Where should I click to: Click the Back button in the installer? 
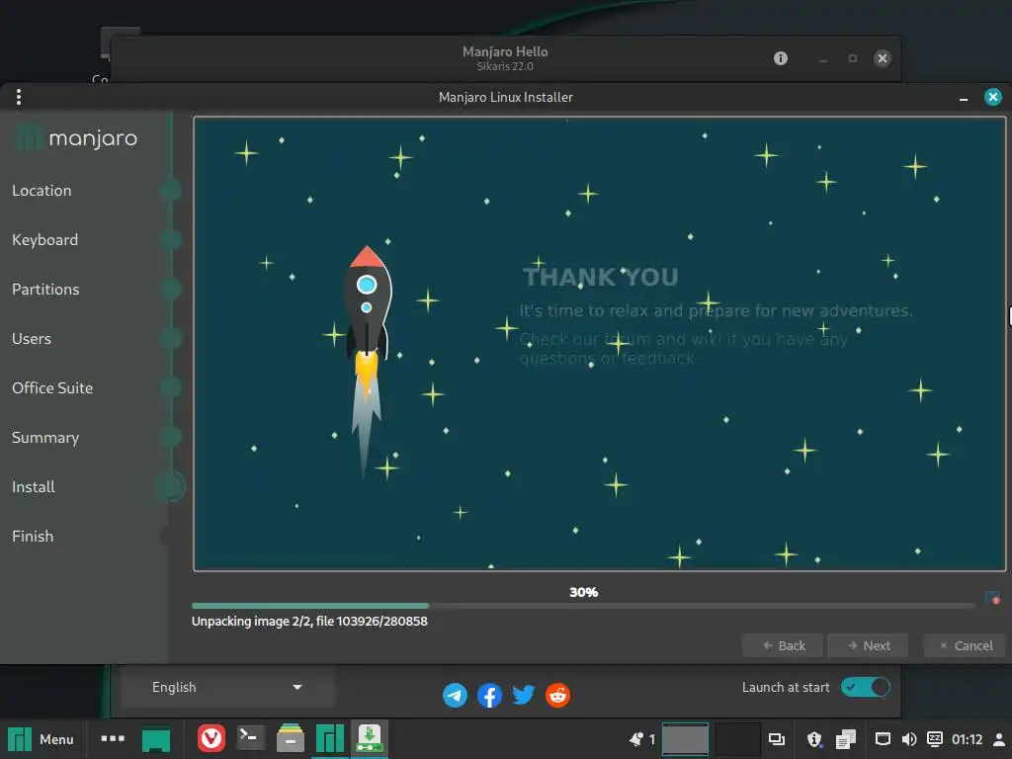point(783,645)
